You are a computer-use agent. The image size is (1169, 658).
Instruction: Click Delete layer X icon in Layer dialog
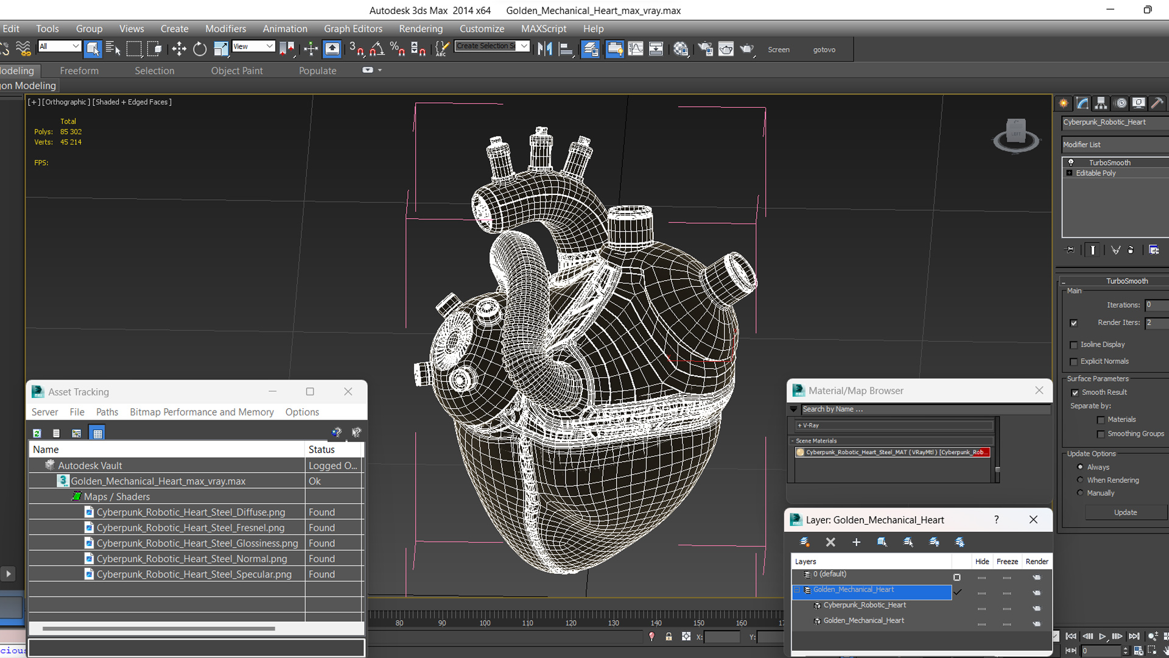coord(830,542)
